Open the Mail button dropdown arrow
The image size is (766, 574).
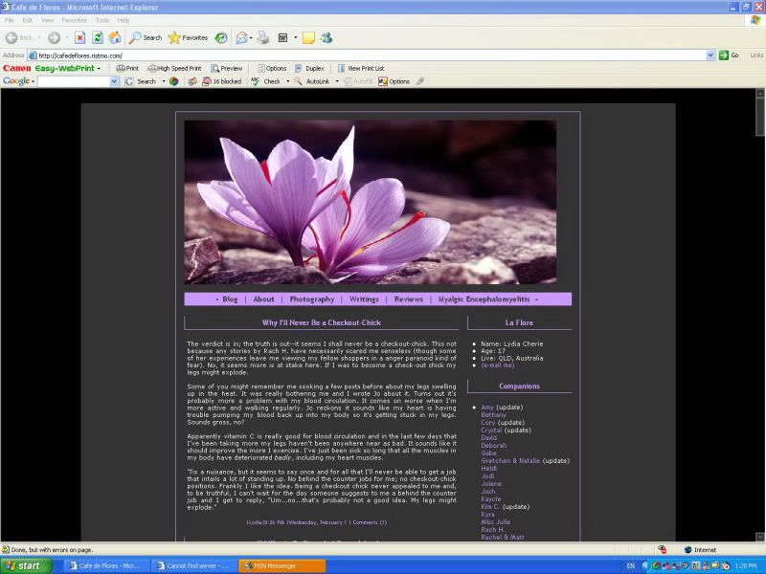point(251,37)
